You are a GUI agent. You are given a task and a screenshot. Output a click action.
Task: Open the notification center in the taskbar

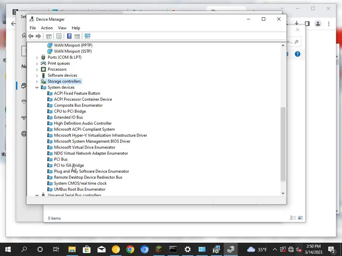coord(332,249)
